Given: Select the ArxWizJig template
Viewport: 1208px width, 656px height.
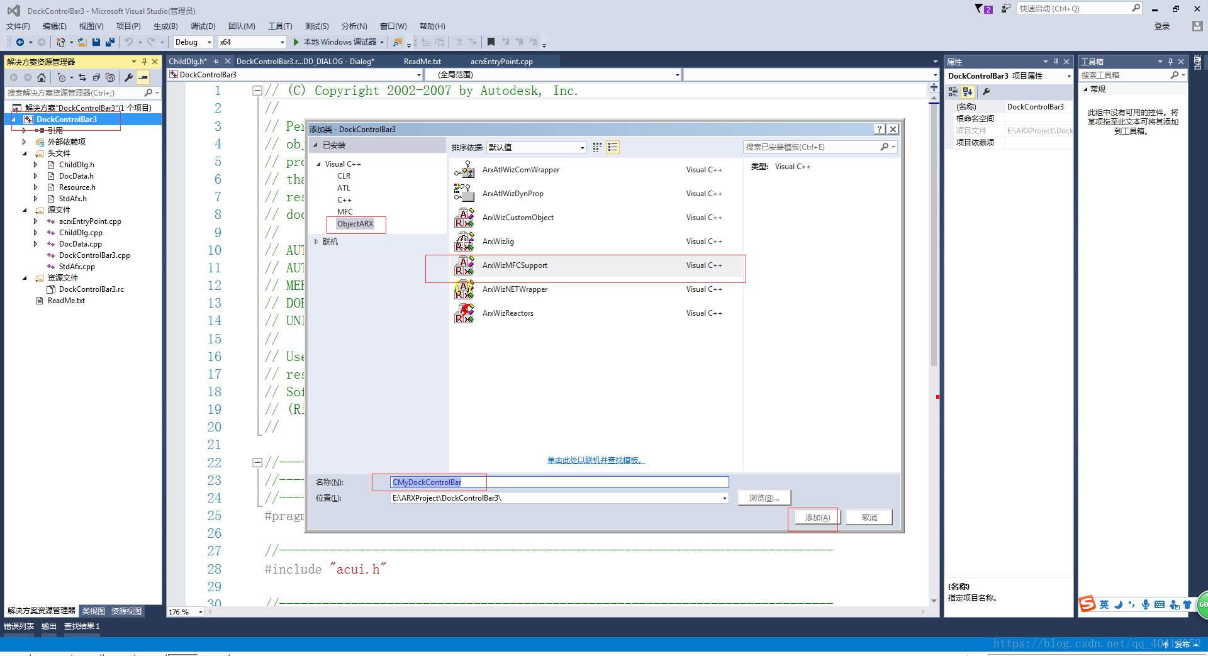Looking at the screenshot, I should pos(597,242).
